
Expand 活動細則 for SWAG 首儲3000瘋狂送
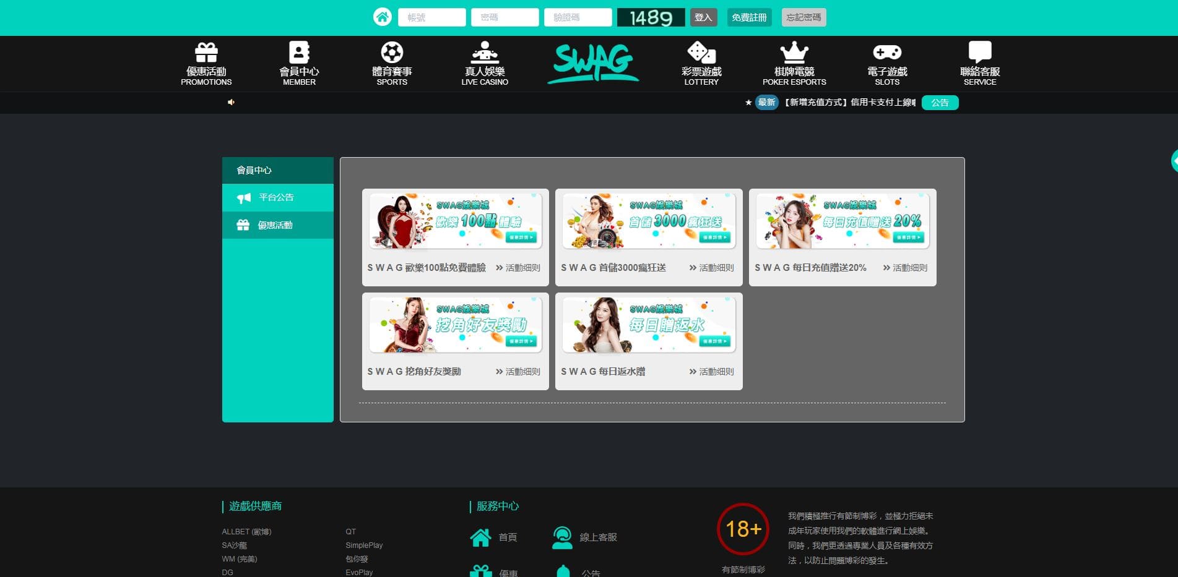[711, 268]
